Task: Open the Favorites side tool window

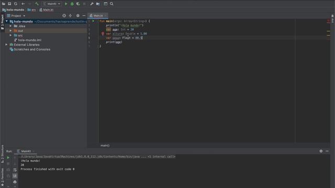Action: (2, 177)
